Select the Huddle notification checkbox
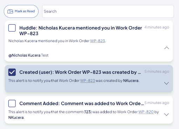179x129 pixels. [12, 28]
